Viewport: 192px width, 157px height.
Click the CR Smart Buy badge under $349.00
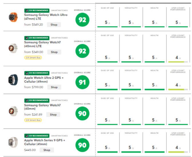tap(33, 57)
